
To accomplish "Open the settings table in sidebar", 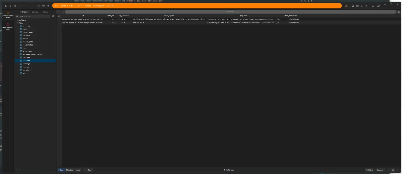I will tap(26, 64).
